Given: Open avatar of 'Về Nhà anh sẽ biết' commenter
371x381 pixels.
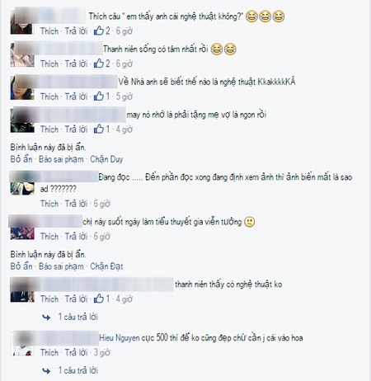Looking at the screenshot, I should (22, 87).
